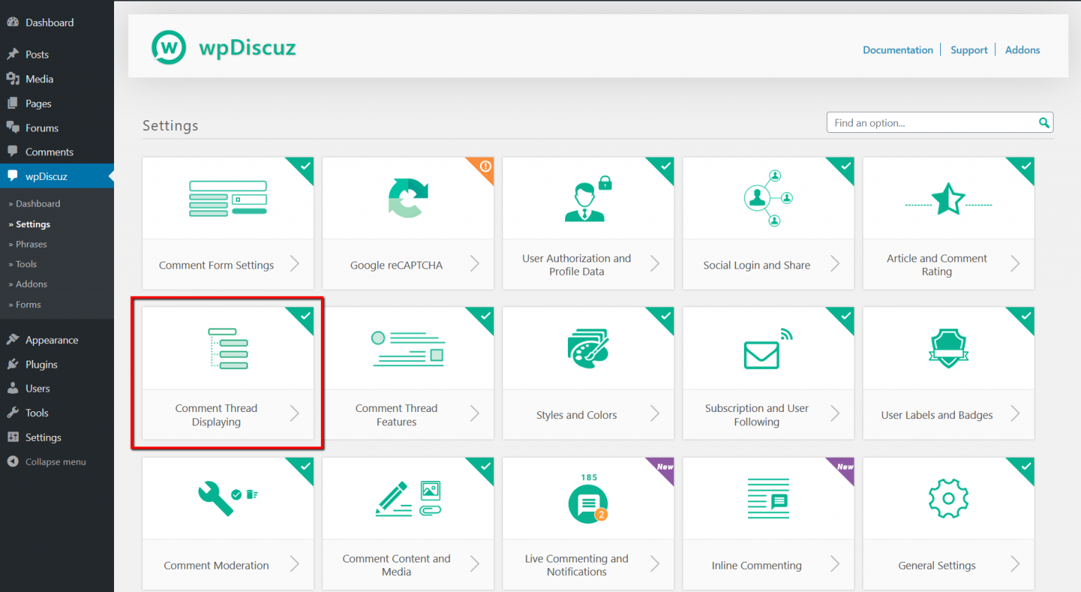Visit the Addons link in the header
1081x592 pixels.
(1023, 50)
